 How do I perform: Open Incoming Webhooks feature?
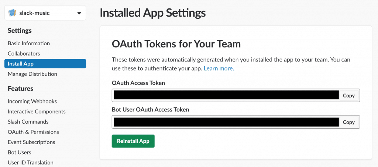[32, 102]
